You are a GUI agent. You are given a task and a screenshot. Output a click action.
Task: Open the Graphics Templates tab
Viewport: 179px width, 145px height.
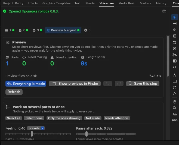point(56,3)
